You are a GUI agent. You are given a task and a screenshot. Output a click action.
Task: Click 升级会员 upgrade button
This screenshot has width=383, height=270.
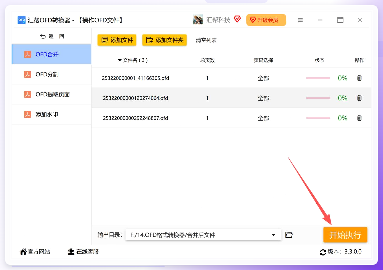(266, 20)
